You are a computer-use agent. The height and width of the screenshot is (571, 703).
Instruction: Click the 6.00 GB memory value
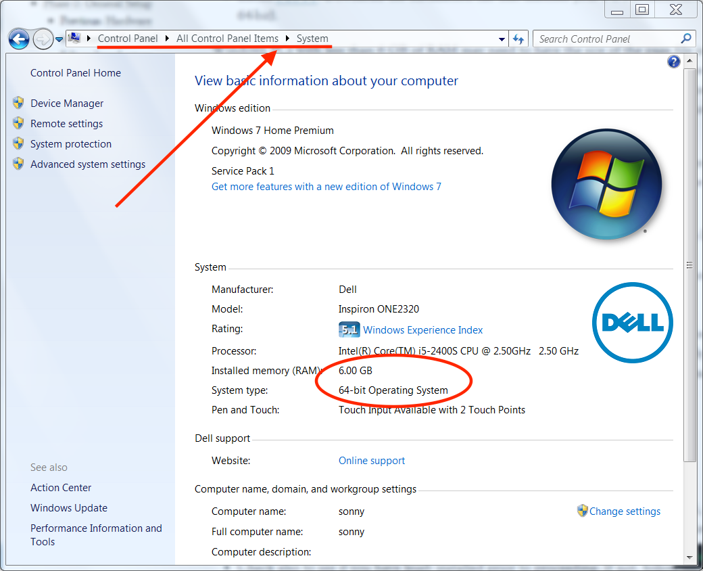pyautogui.click(x=356, y=371)
